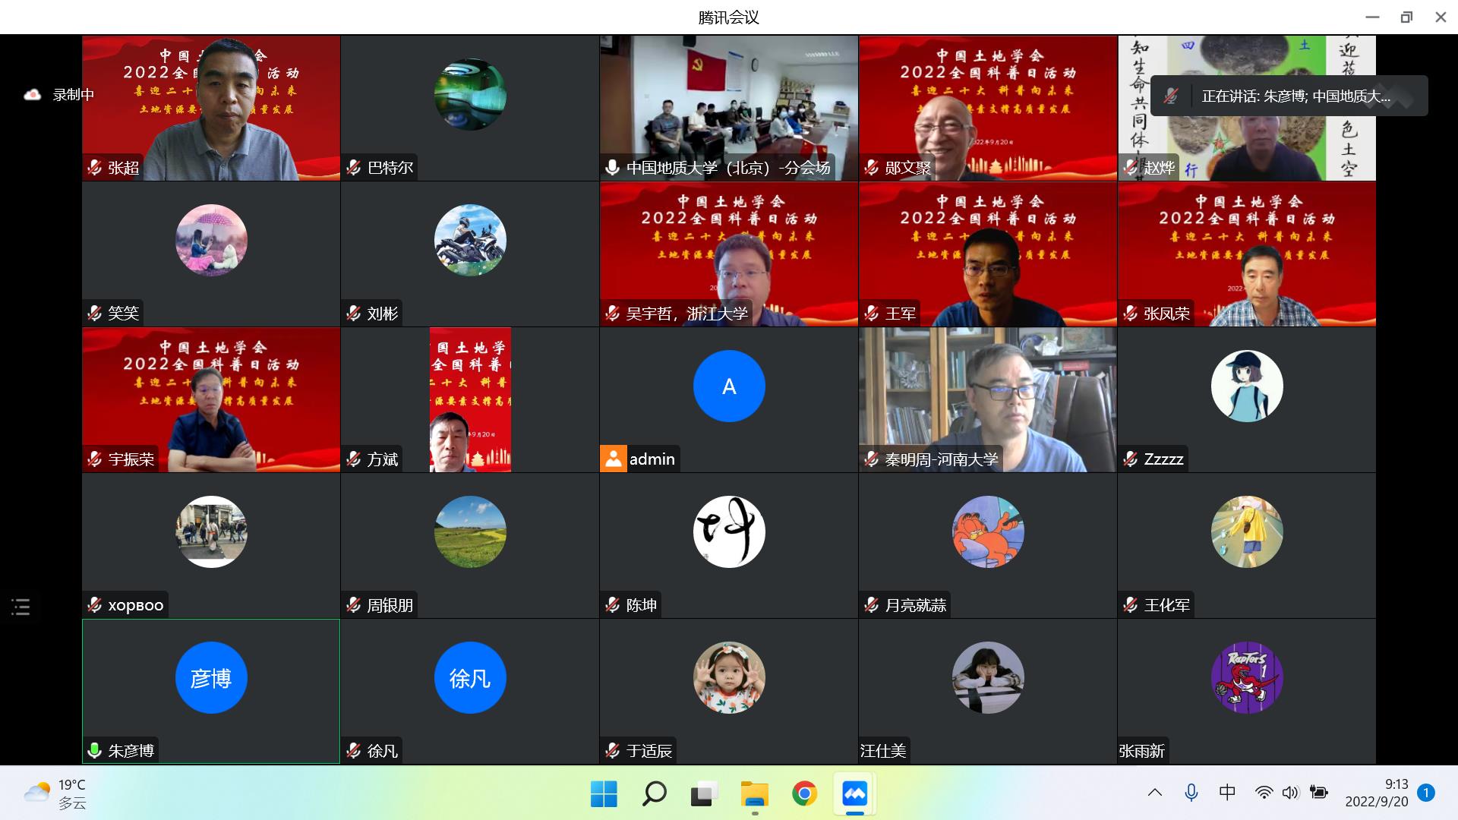Click the 9:13 date and time clock
1458x820 pixels.
(x=1377, y=793)
